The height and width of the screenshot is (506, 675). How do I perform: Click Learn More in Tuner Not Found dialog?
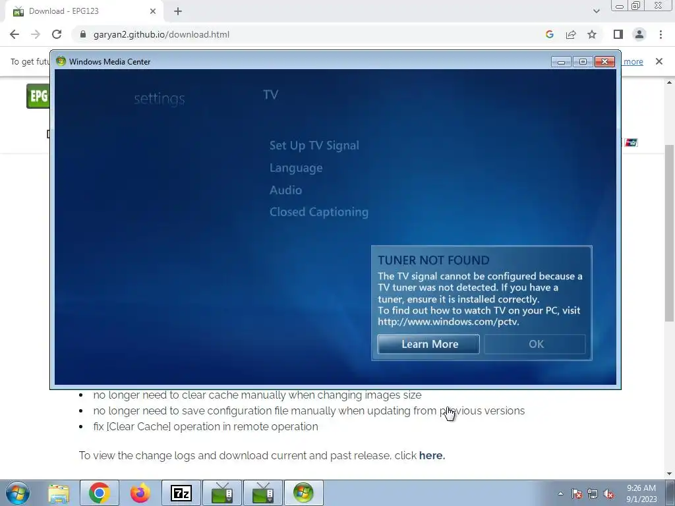click(428, 344)
